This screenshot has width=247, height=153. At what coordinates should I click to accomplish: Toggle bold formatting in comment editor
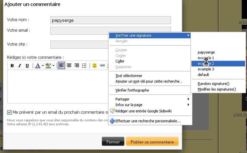pos(12,66)
